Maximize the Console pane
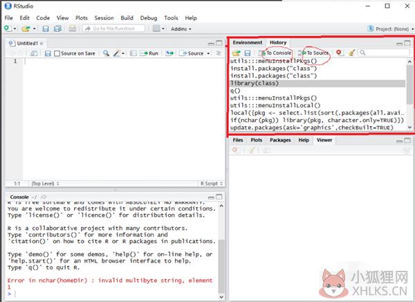The height and width of the screenshot is (302, 415). coord(219,197)
